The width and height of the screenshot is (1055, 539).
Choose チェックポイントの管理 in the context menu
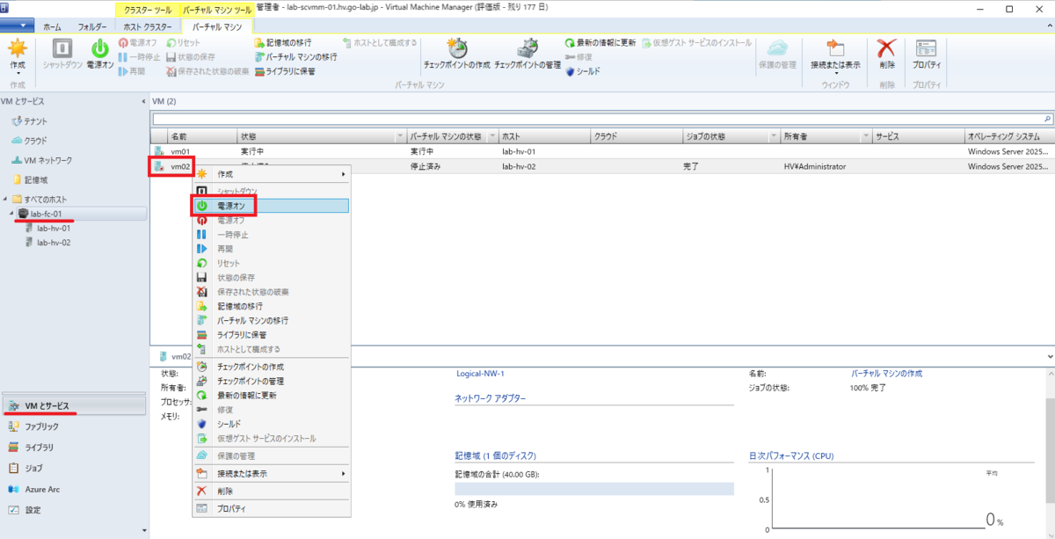coord(272,381)
